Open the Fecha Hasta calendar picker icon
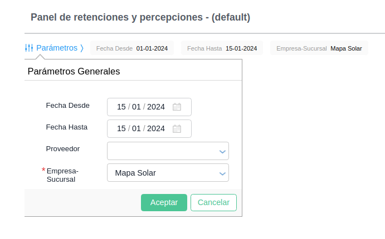 click(177, 128)
